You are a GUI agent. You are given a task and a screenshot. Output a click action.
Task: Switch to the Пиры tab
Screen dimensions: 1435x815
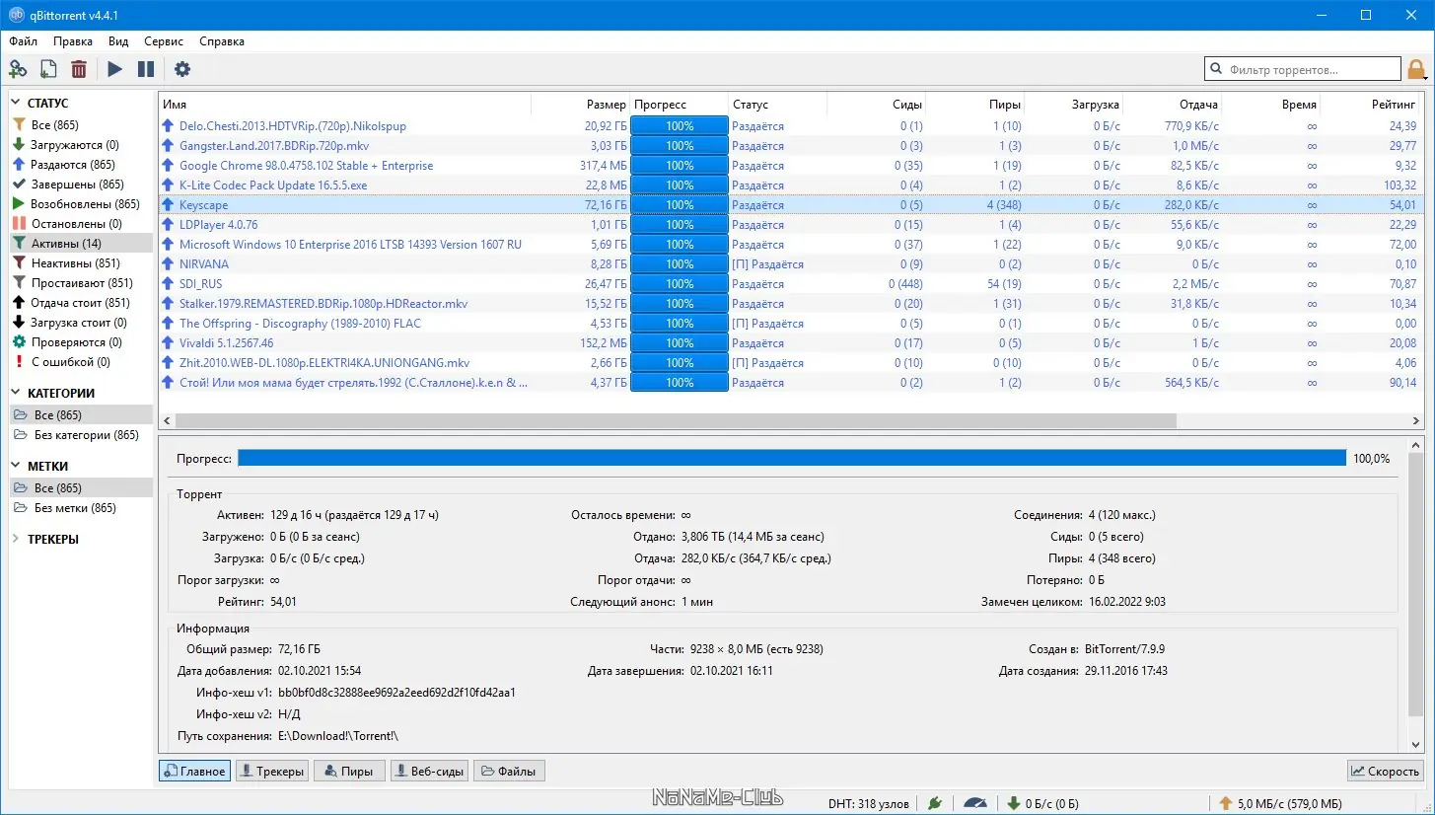[x=348, y=771]
